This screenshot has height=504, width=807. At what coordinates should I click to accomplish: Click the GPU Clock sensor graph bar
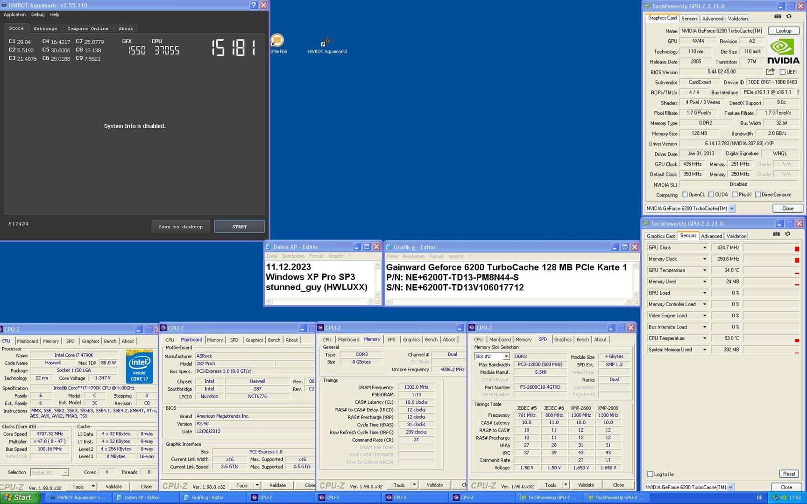tap(772, 248)
